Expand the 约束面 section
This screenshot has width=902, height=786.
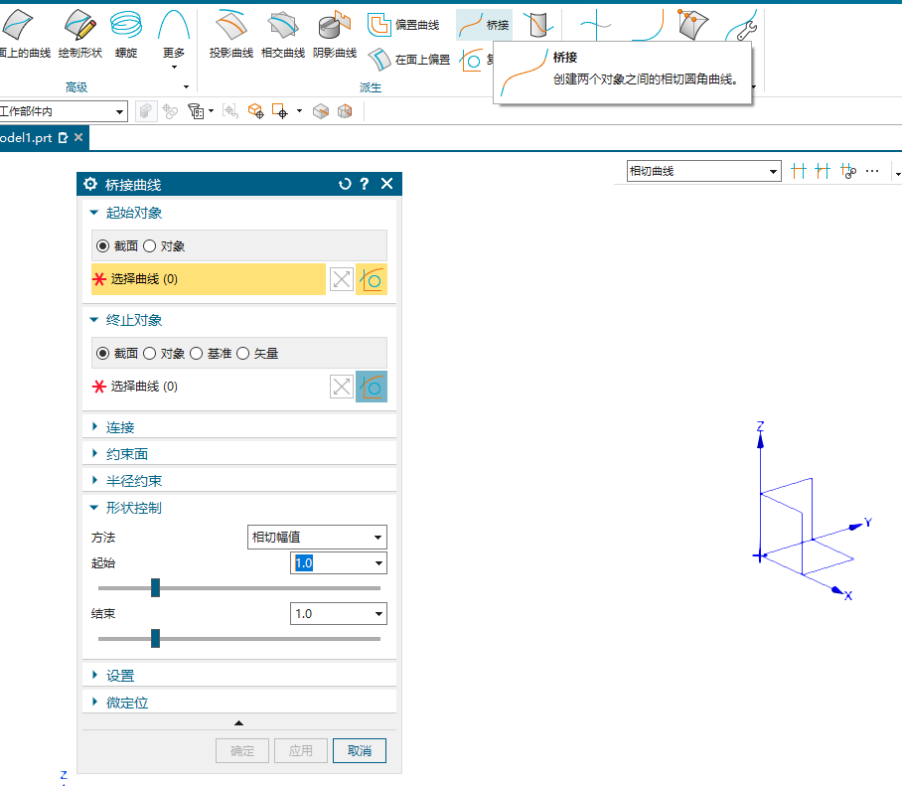95,453
